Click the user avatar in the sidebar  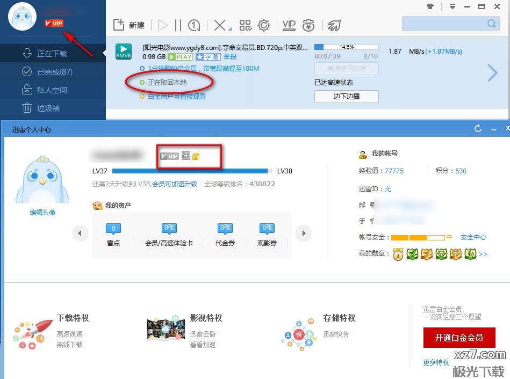click(x=22, y=16)
